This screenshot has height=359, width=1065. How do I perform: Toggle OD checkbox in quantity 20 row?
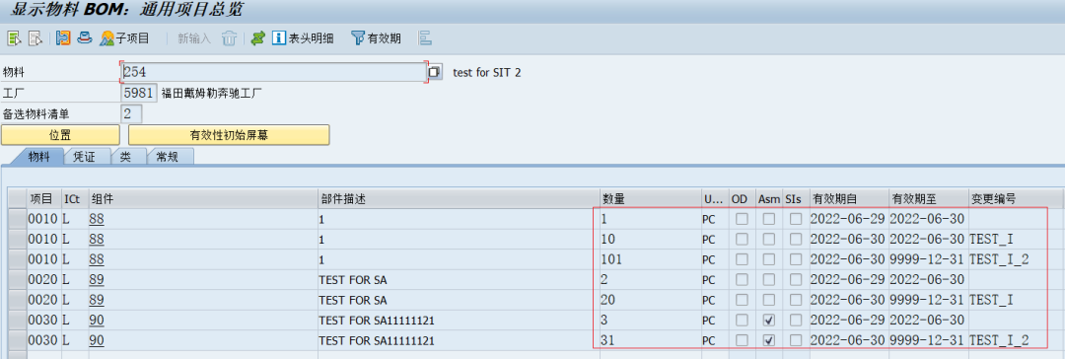[742, 300]
